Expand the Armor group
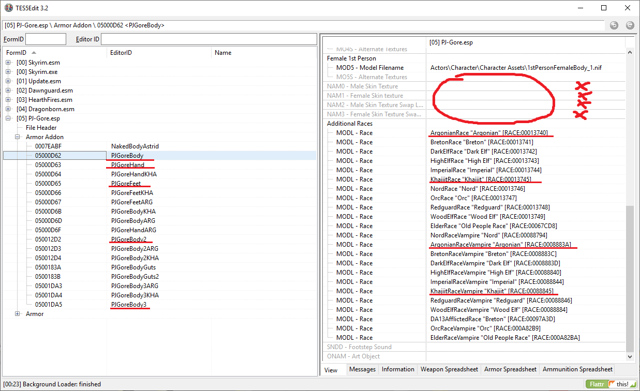This screenshot has width=640, height=391. pyautogui.click(x=18, y=314)
